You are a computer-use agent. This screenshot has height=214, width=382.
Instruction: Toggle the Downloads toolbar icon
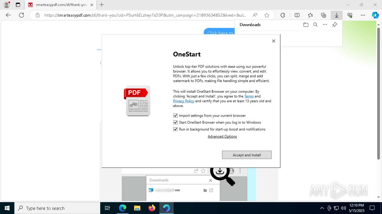(337, 15)
